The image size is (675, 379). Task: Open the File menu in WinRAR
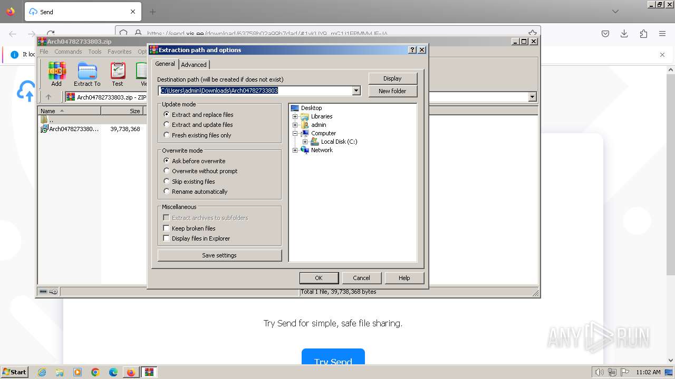tap(44, 52)
